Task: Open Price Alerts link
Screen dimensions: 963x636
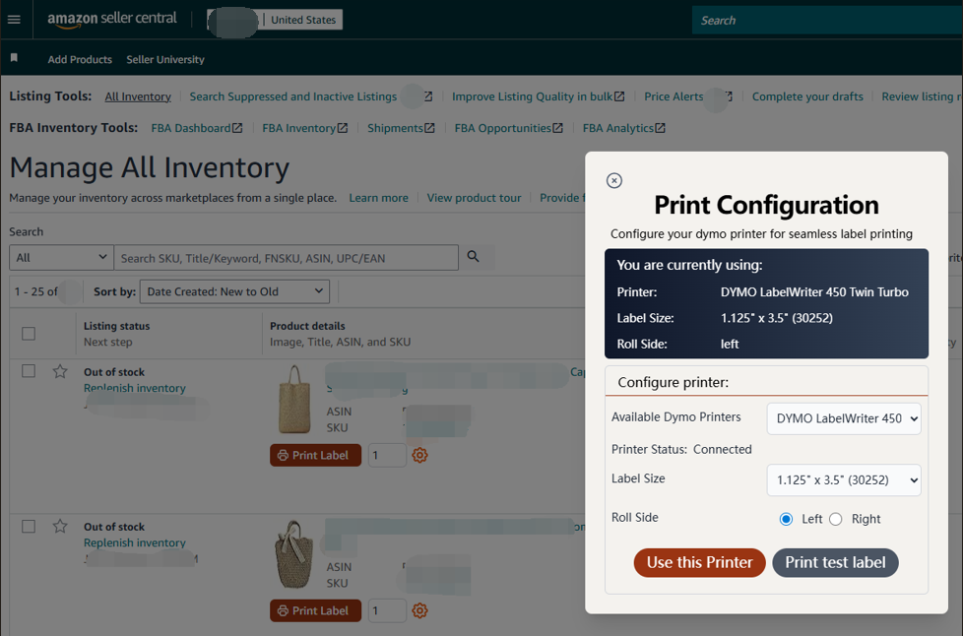Action: tap(674, 96)
